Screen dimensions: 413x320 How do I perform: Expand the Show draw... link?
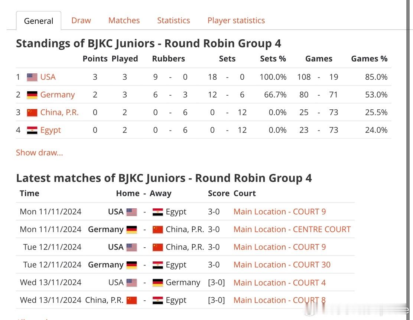coord(39,152)
